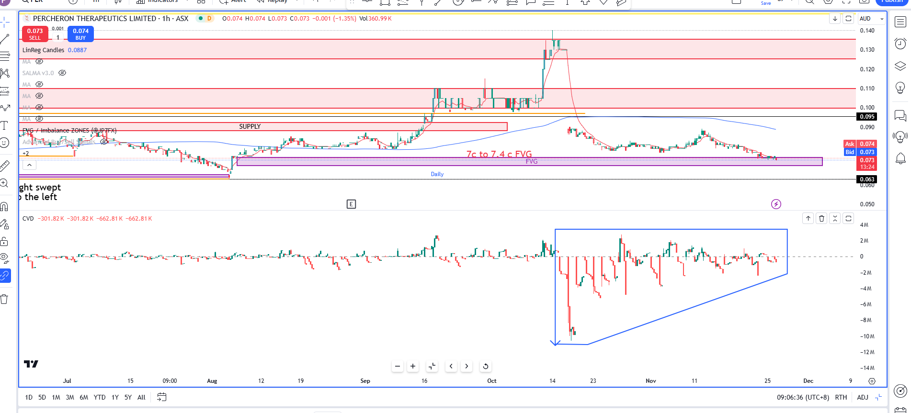This screenshot has height=413, width=911.
Task: Click the PERCHERON THERAPEUTICS LIMITED symbol title
Action: tap(94, 19)
